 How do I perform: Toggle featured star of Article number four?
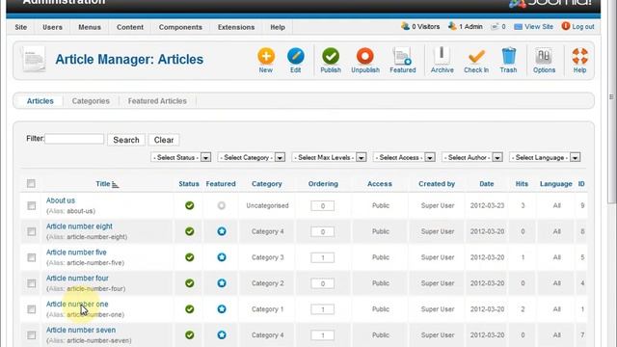pyautogui.click(x=222, y=283)
